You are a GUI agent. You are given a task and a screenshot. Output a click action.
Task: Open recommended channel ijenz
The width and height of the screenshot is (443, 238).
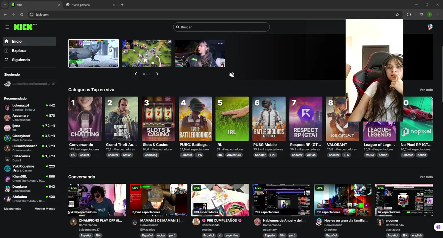29,128
